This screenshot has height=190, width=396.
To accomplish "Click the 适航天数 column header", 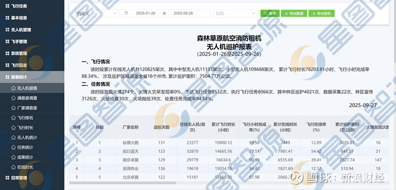I will [161, 127].
